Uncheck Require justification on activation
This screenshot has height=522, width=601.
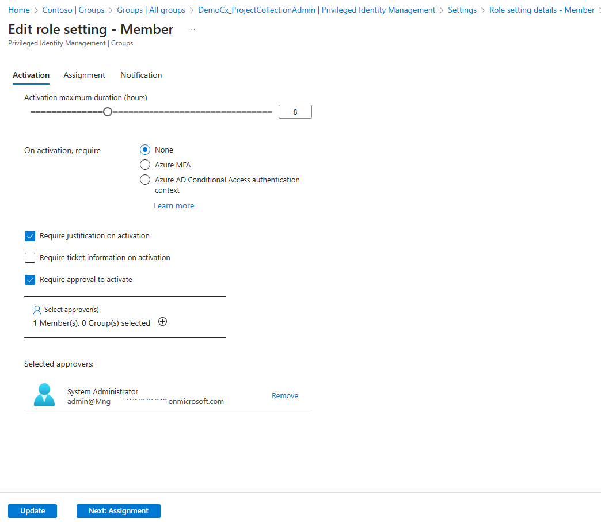pyautogui.click(x=31, y=236)
